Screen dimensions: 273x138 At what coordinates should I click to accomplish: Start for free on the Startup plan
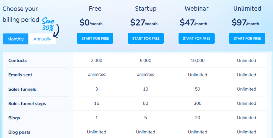(146, 38)
